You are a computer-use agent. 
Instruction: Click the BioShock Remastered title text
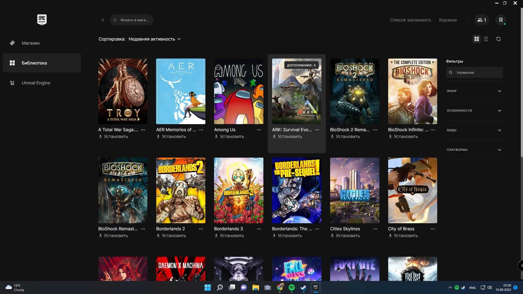click(x=118, y=229)
